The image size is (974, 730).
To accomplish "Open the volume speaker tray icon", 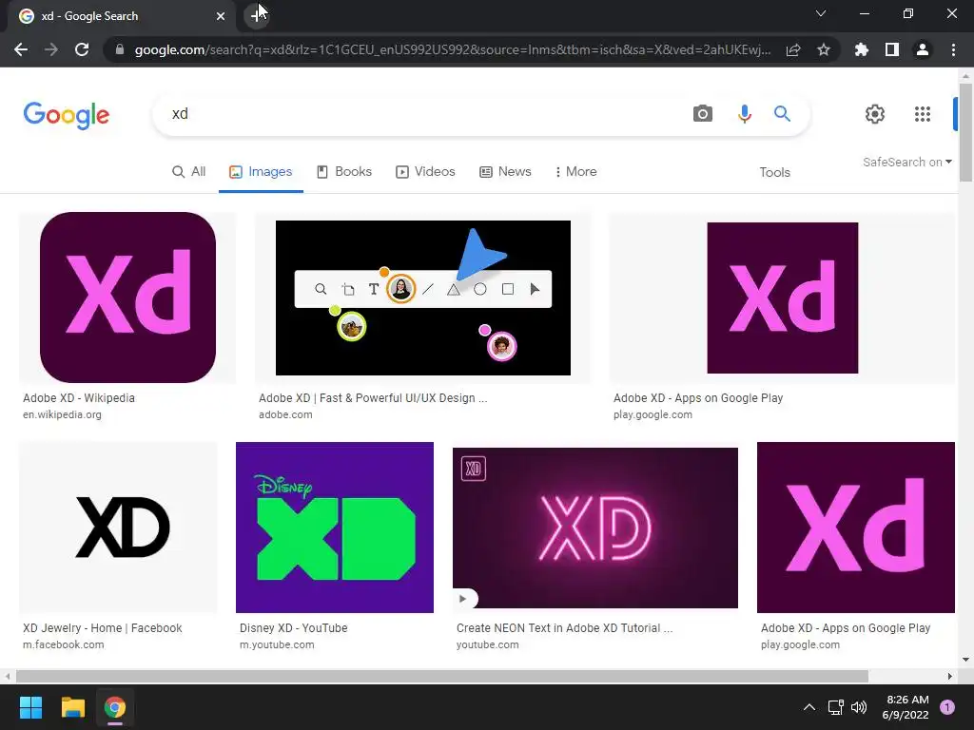I will [859, 707].
